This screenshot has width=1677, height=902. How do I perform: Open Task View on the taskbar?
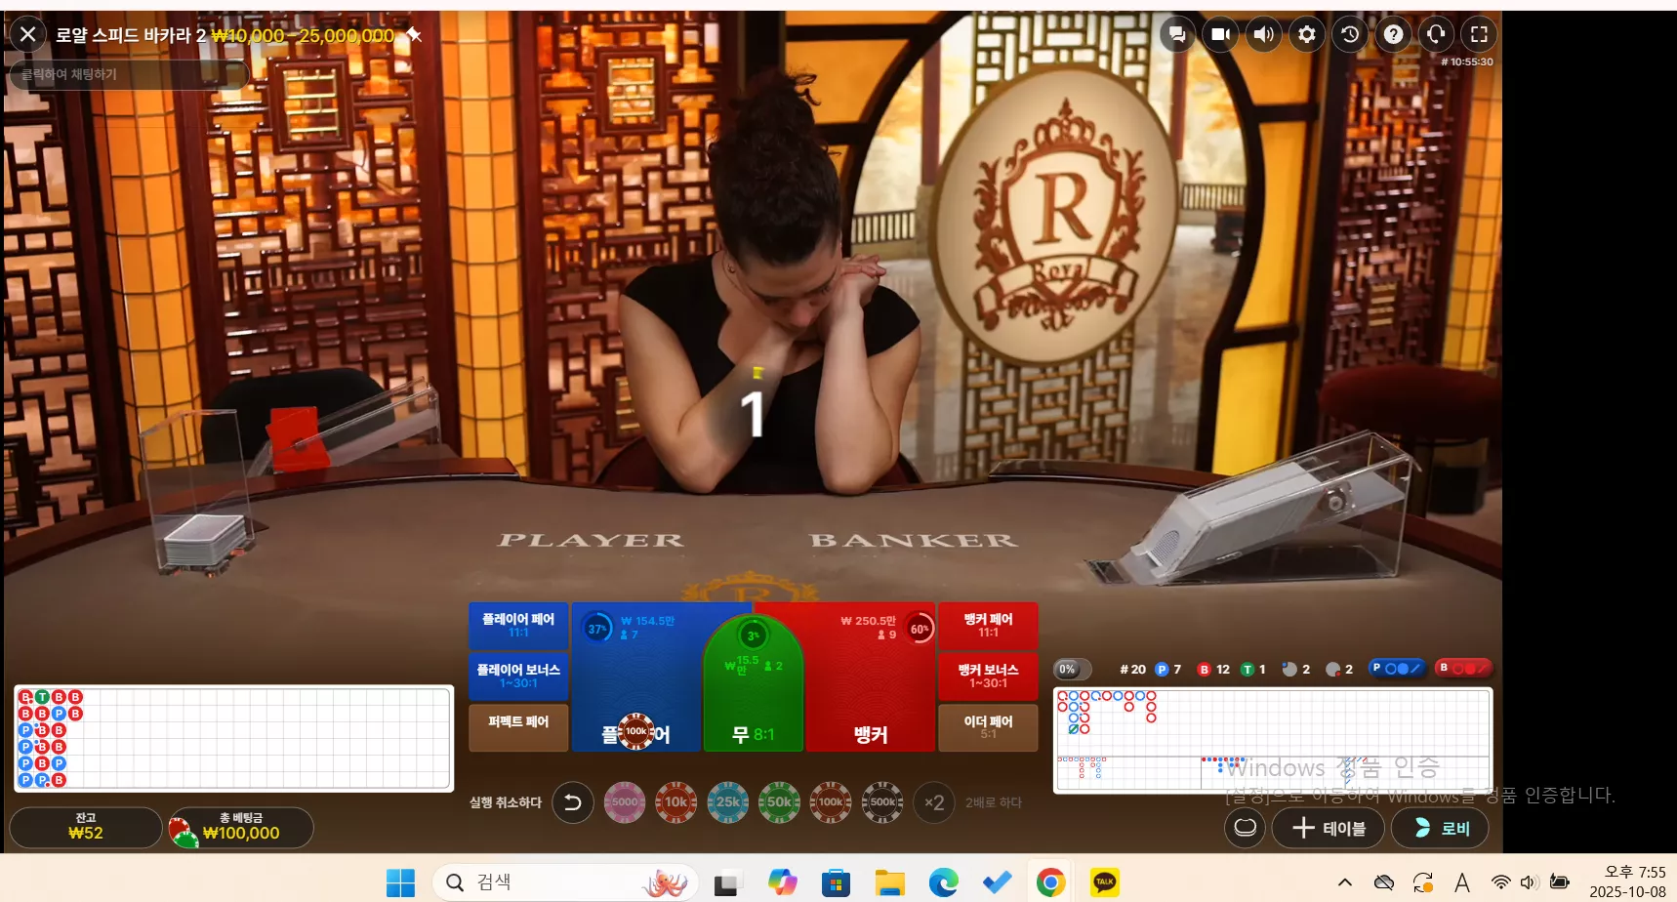pyautogui.click(x=727, y=882)
